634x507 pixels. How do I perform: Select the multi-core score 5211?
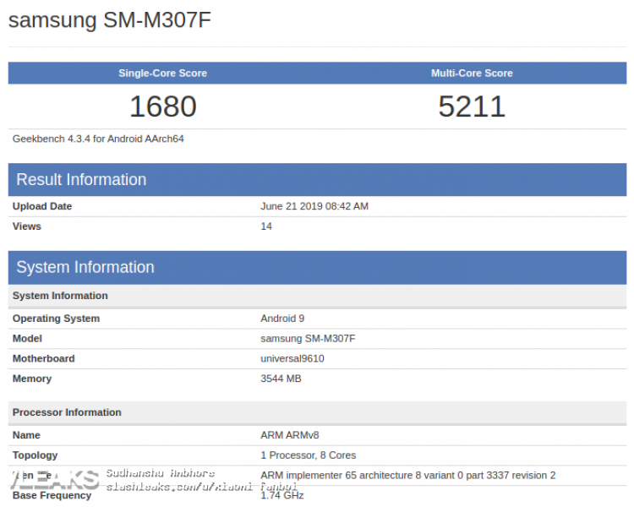coord(472,106)
